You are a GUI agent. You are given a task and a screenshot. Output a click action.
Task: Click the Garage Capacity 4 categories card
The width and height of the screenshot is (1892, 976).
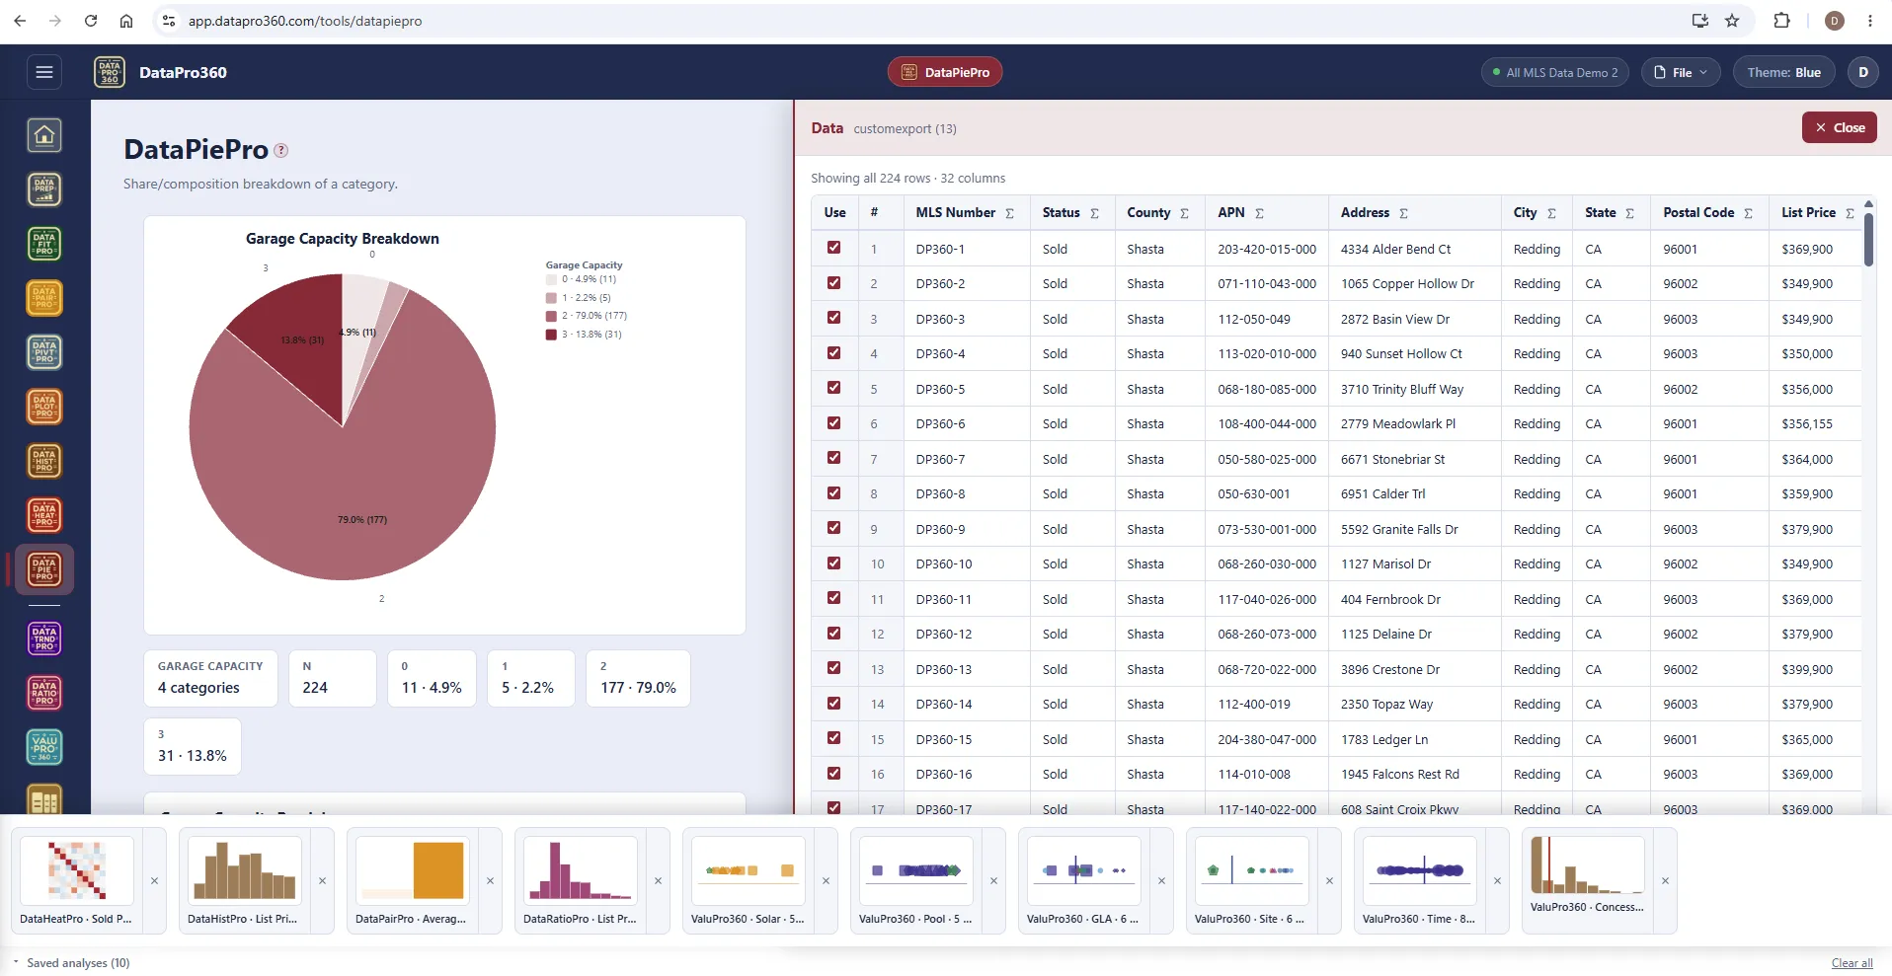[x=210, y=678]
